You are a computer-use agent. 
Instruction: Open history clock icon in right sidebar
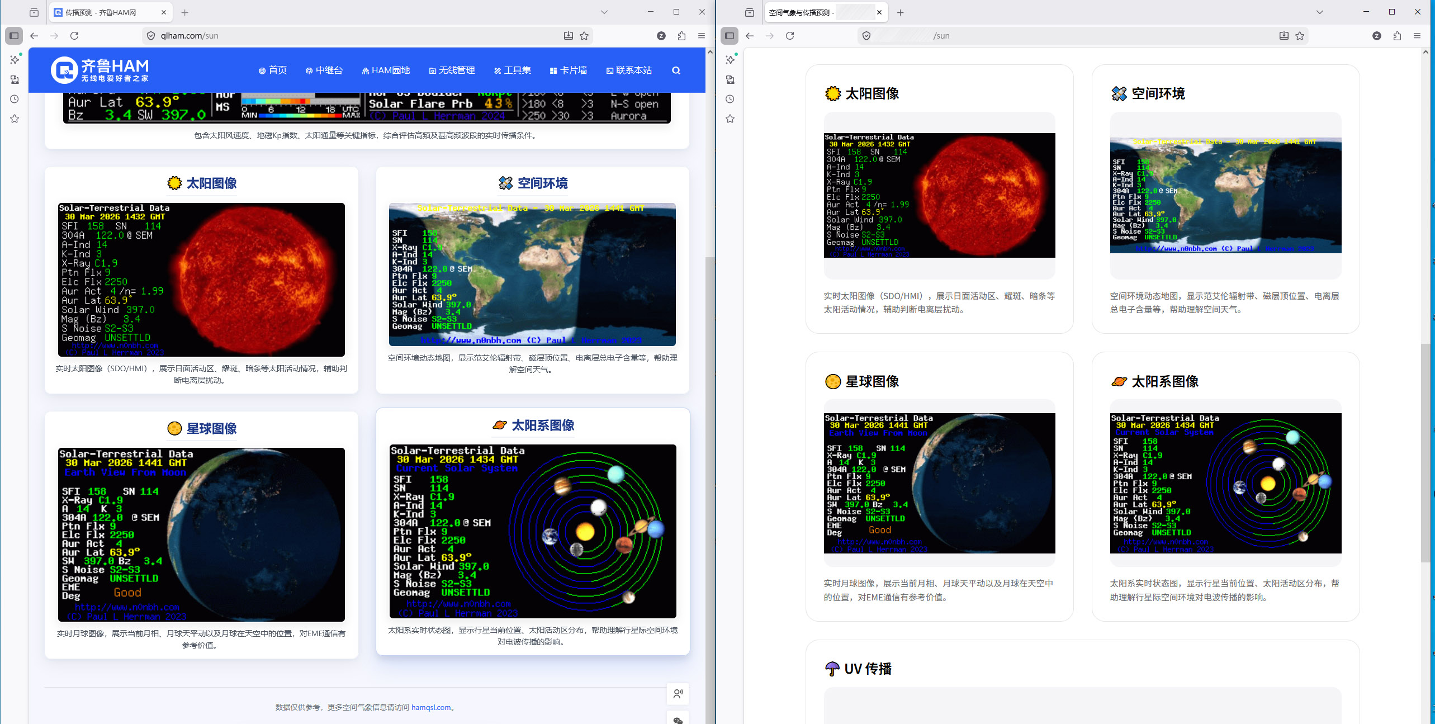pos(730,99)
